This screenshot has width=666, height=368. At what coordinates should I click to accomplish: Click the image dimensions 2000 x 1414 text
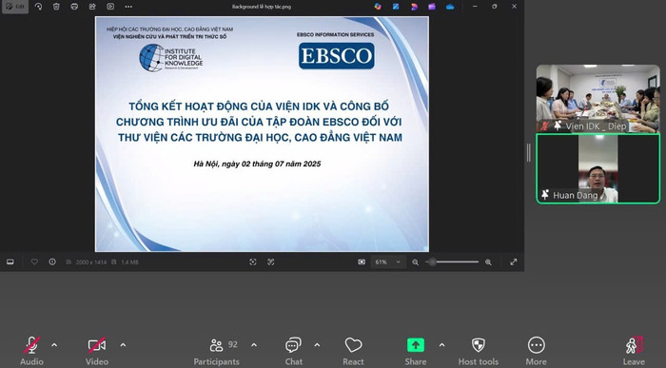click(91, 262)
